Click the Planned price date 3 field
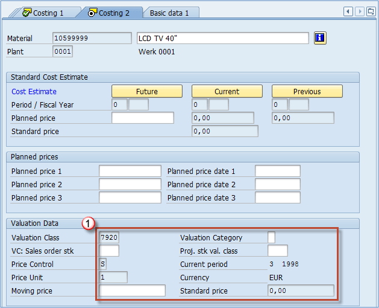Viewport: 379px width, 308px height. 277,197
